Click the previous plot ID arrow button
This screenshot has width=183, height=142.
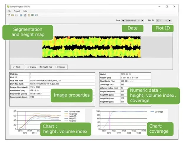point(157,21)
